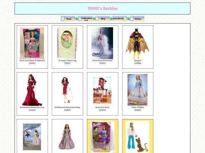This screenshot has height=153, width=205.
Task: Open the Collection List navigation button
Action: pos(85,19)
